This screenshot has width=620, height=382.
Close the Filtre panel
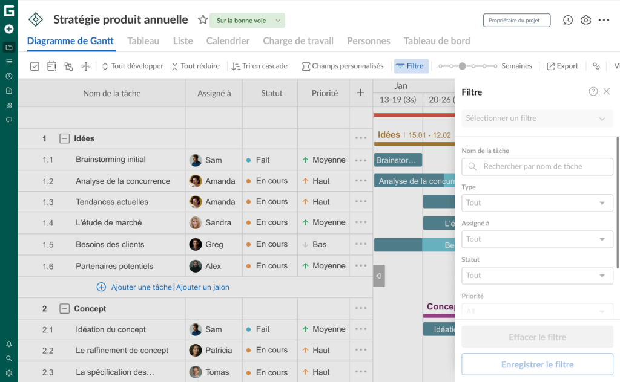coord(607,91)
